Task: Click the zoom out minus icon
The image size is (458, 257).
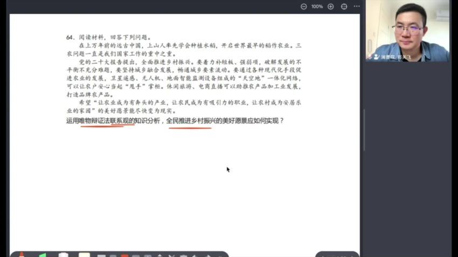Action: coord(304,6)
